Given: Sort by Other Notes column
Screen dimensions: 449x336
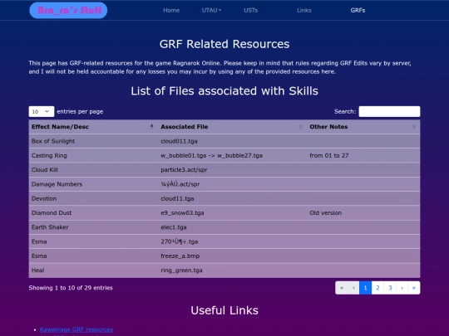Looking at the screenshot, I should click(x=363, y=127).
